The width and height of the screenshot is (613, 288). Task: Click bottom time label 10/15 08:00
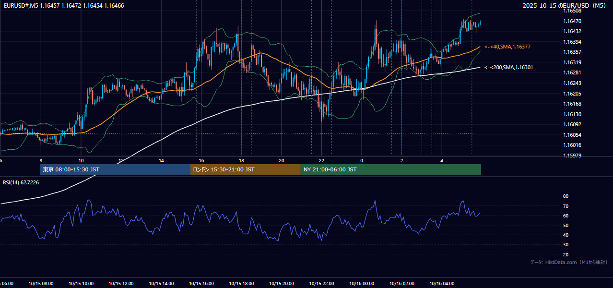(x=41, y=284)
